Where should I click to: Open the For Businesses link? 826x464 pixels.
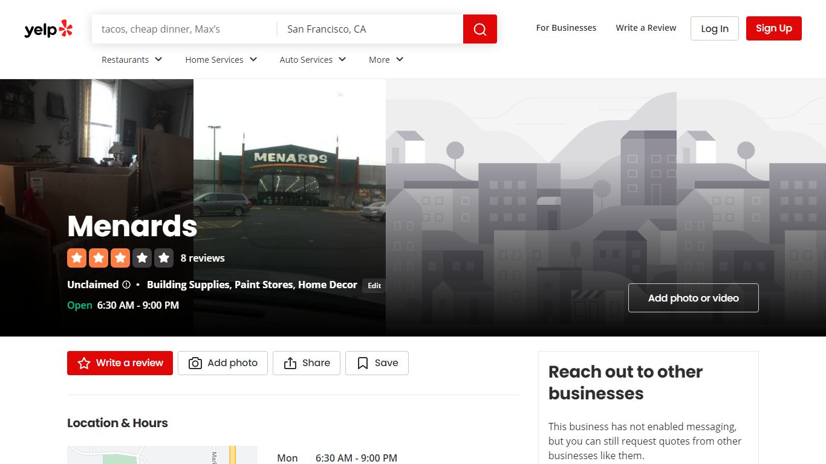point(566,28)
